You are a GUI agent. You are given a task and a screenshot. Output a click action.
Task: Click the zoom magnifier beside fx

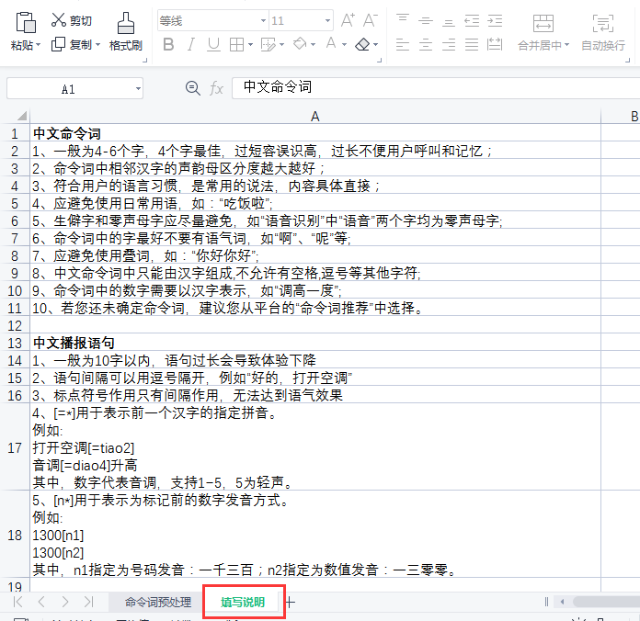193,87
